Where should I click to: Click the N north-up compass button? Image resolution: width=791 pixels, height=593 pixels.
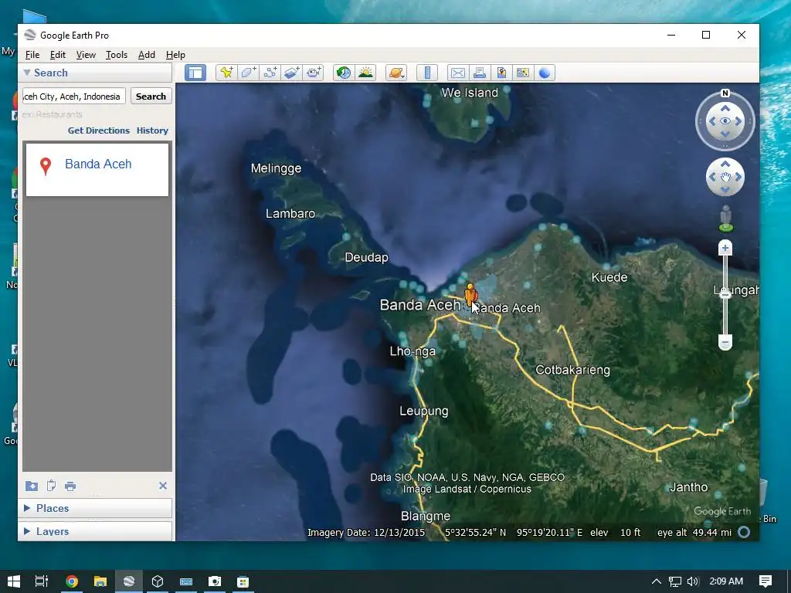point(725,93)
